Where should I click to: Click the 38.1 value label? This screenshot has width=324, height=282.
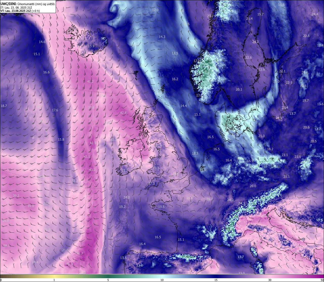[7, 246]
